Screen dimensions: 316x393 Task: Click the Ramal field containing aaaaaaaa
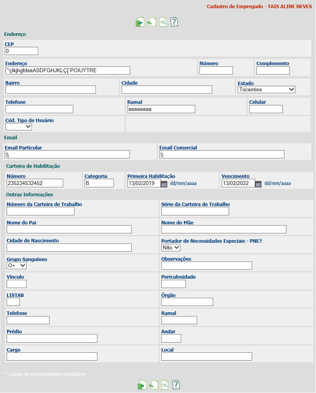161,109
